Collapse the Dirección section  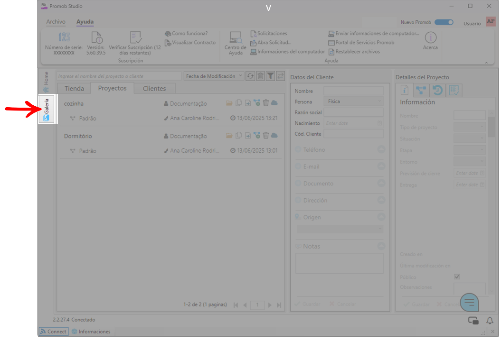(x=381, y=200)
